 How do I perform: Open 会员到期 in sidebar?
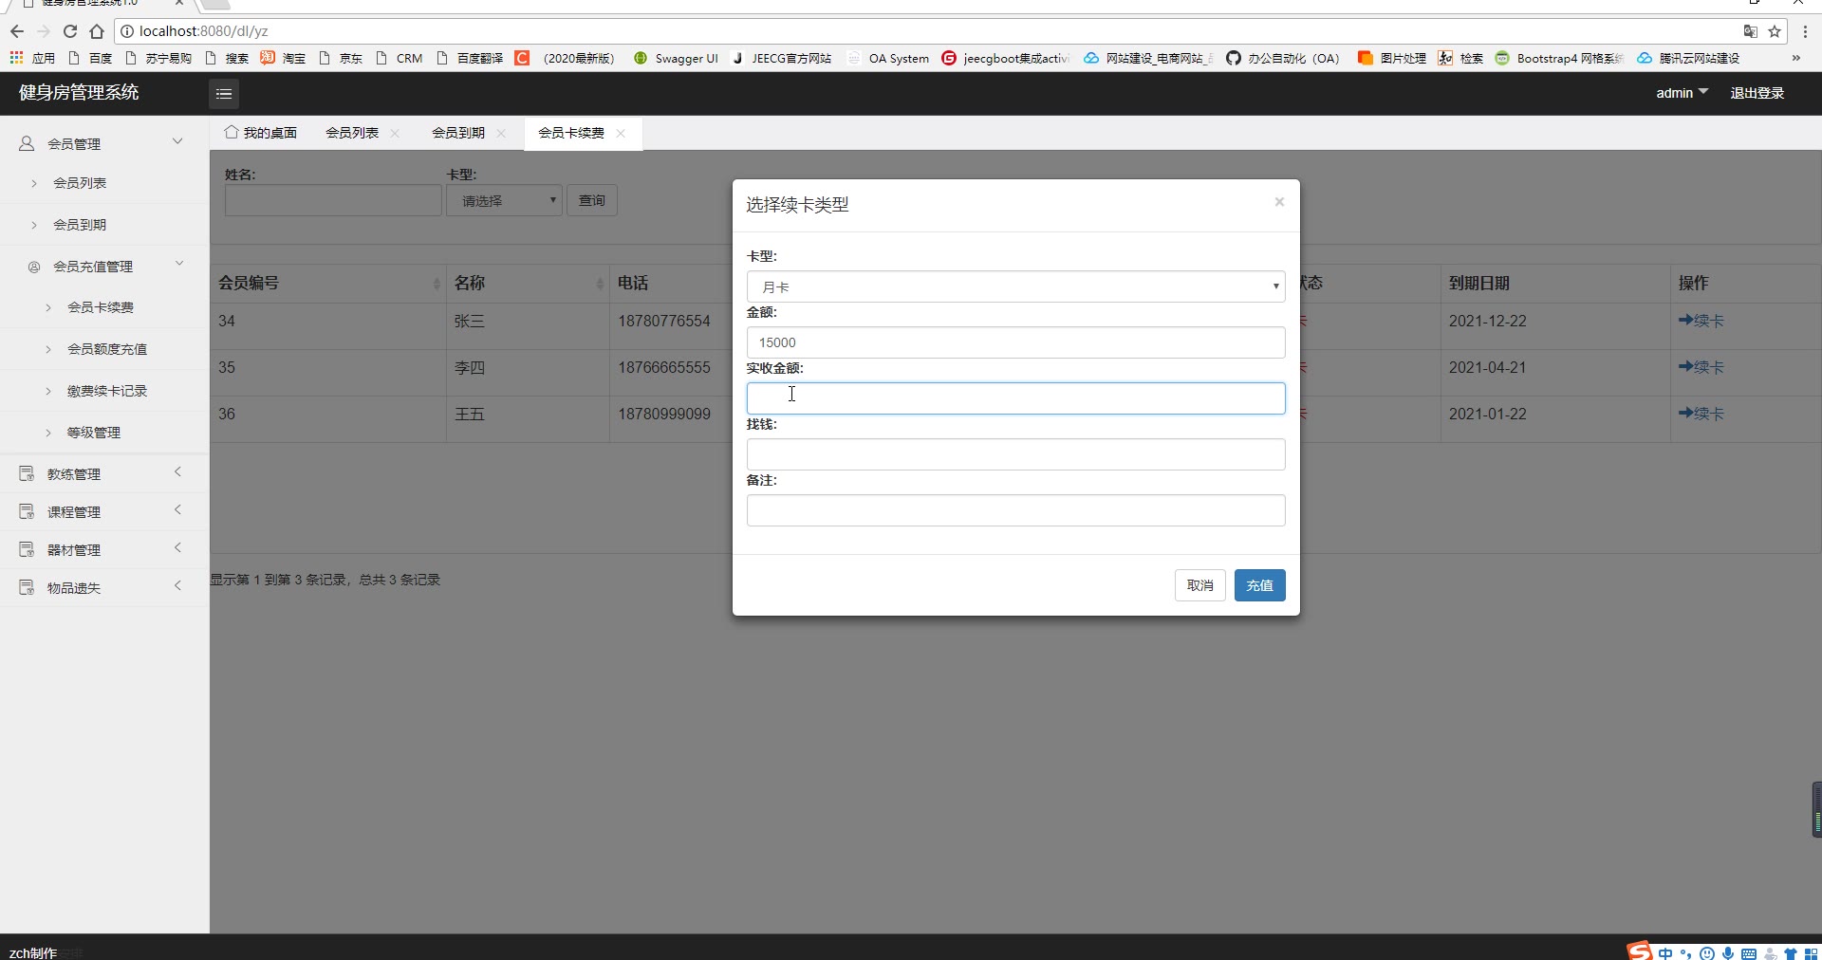80,225
